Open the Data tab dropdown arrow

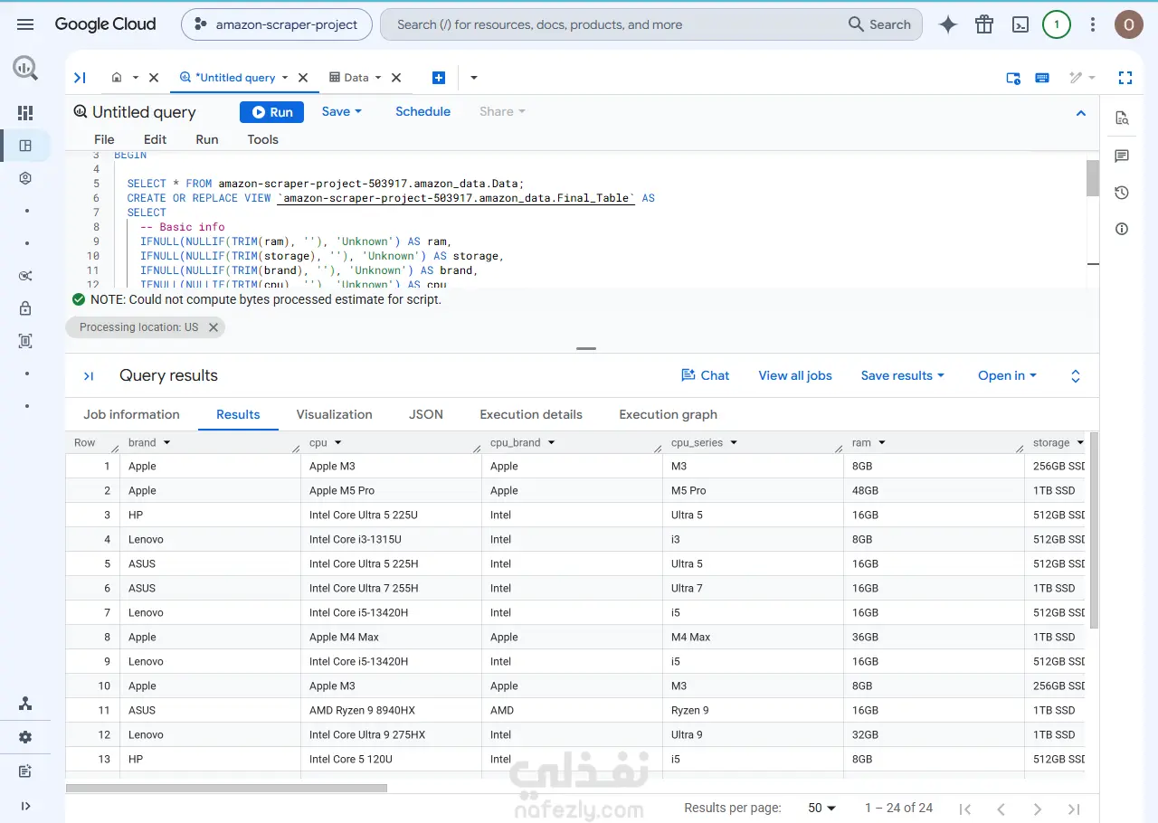point(378,78)
